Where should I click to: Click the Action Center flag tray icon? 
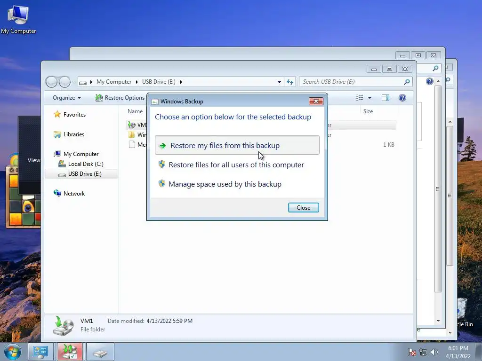pyautogui.click(x=412, y=352)
